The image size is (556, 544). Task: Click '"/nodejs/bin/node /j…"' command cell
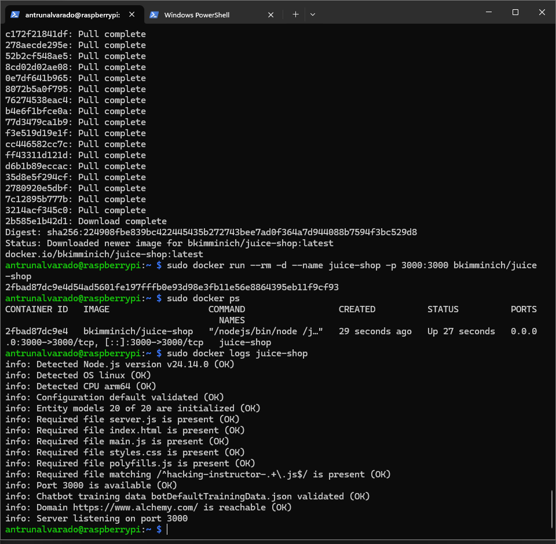tap(266, 331)
